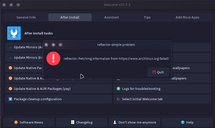Close the reflector-simple problem dialog

point(46,45)
